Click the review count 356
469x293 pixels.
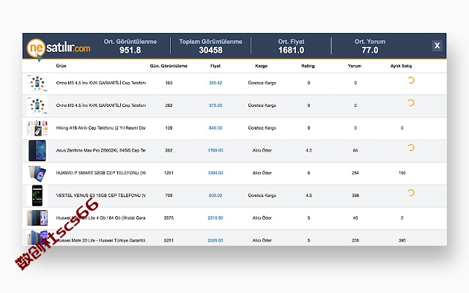[x=355, y=196]
